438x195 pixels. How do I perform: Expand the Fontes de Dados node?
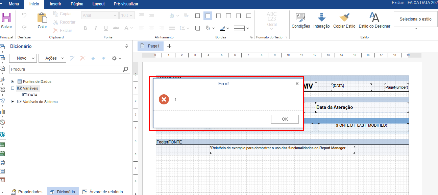[x=13, y=82]
